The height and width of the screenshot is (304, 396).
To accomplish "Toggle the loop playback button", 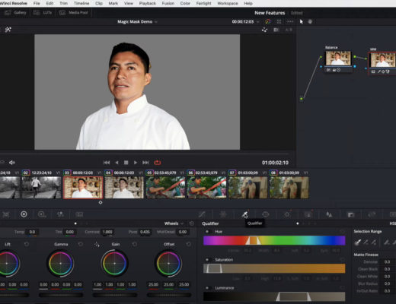I will (158, 163).
